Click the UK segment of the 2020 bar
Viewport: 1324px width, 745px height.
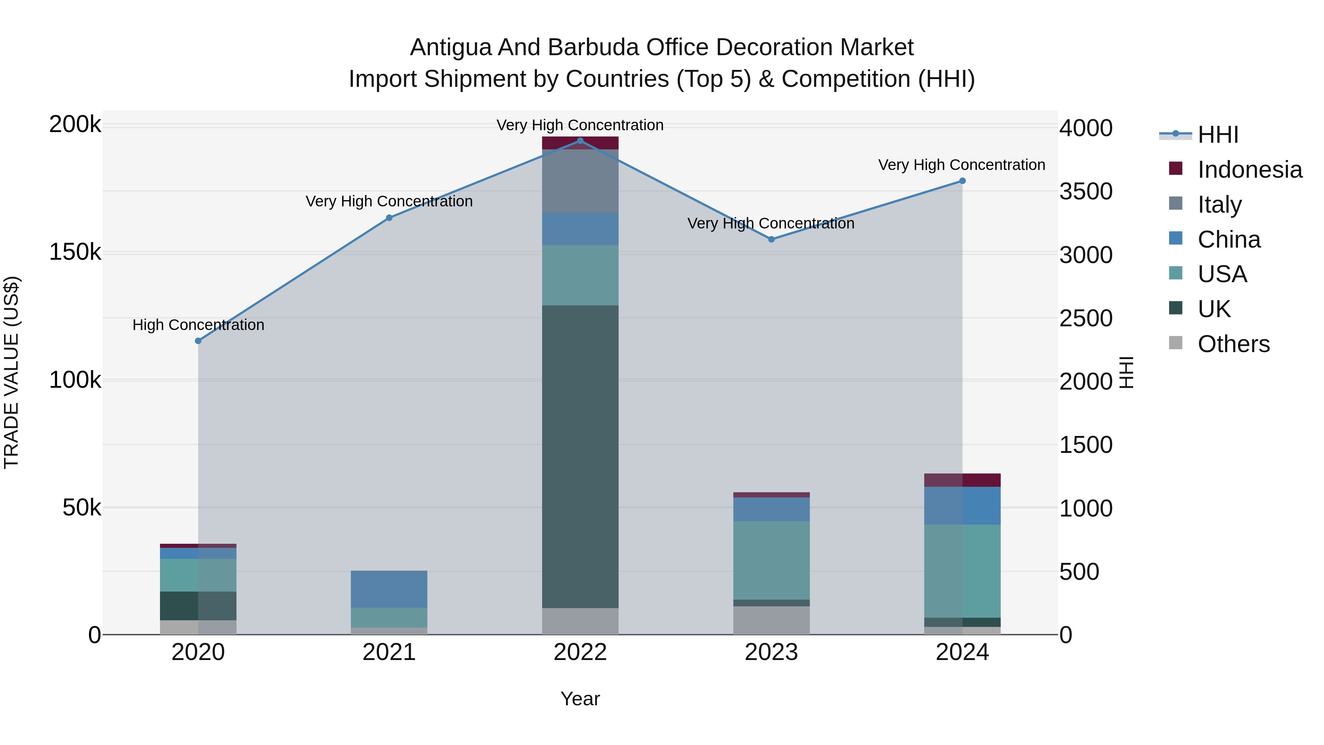pos(198,606)
